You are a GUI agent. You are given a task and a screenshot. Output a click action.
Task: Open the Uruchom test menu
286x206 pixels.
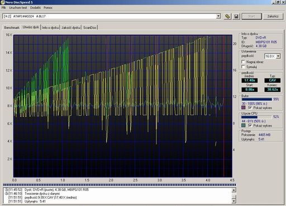pyautogui.click(x=18, y=8)
